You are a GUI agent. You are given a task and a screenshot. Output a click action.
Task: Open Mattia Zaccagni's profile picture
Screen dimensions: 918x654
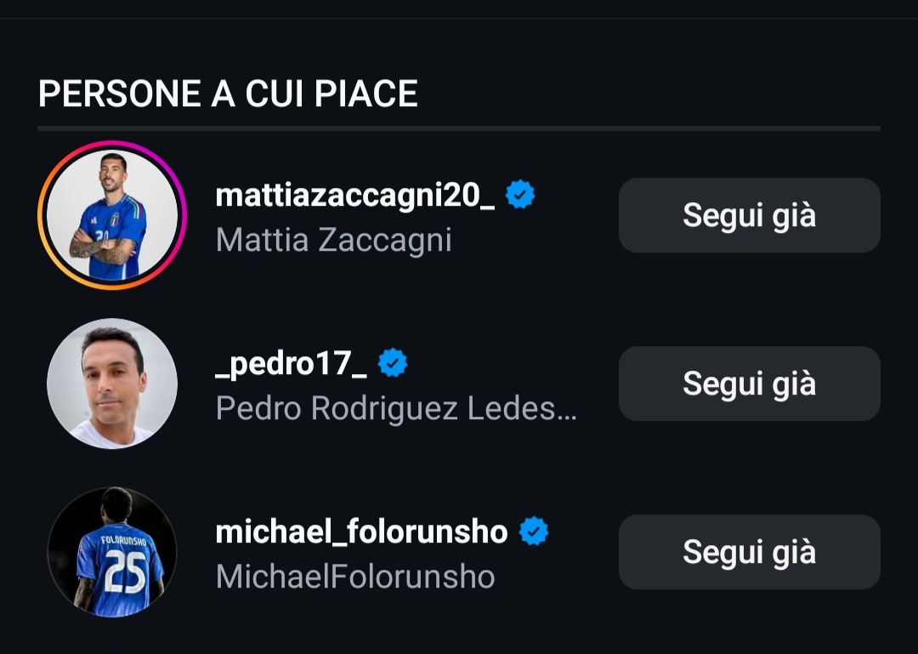112,215
